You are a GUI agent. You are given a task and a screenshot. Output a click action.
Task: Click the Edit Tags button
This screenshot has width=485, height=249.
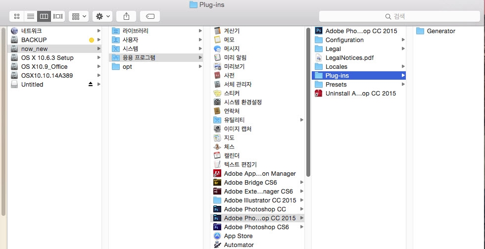pos(150,16)
